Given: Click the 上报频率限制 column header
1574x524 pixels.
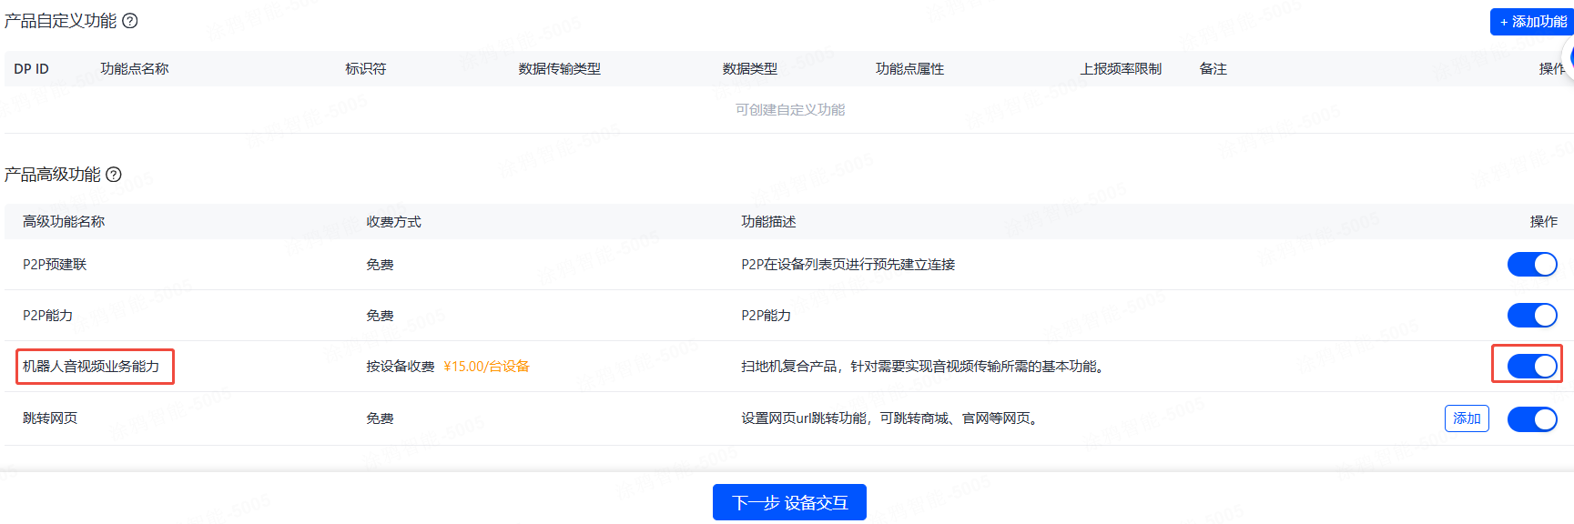Looking at the screenshot, I should pos(1121,69).
